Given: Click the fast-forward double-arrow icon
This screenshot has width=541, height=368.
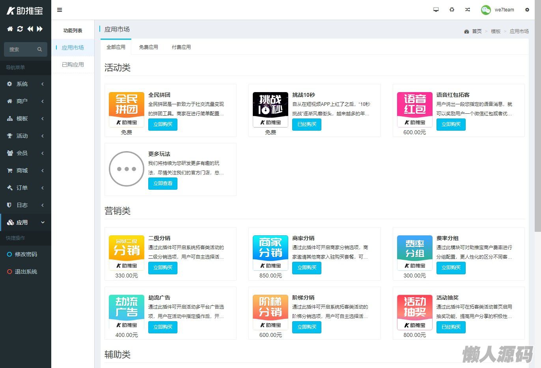Looking at the screenshot, I should pyautogui.click(x=40, y=29).
